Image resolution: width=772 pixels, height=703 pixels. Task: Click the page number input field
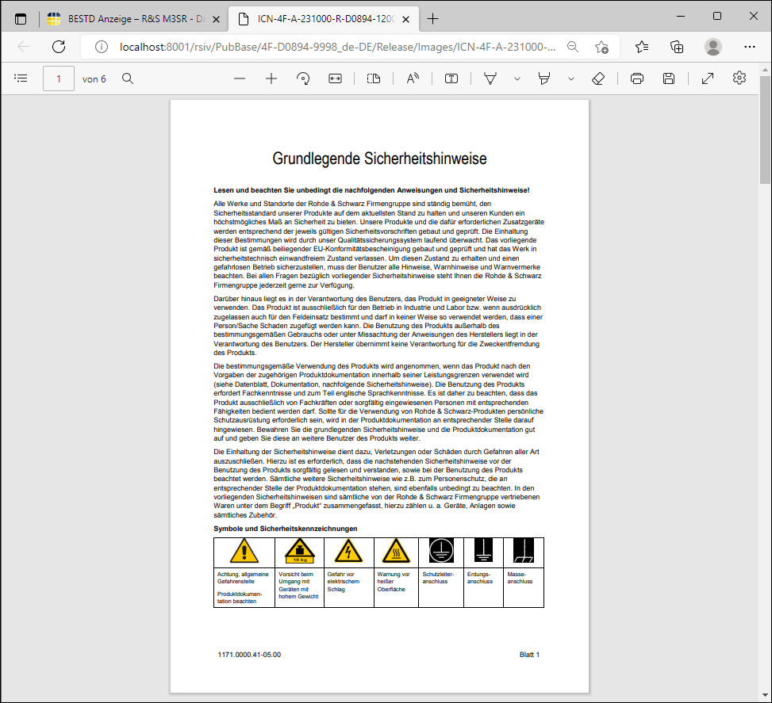coord(58,78)
